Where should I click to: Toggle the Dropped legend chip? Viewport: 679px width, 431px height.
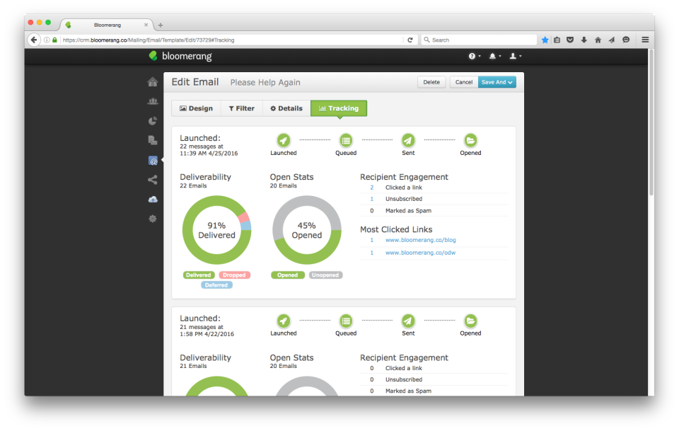234,275
